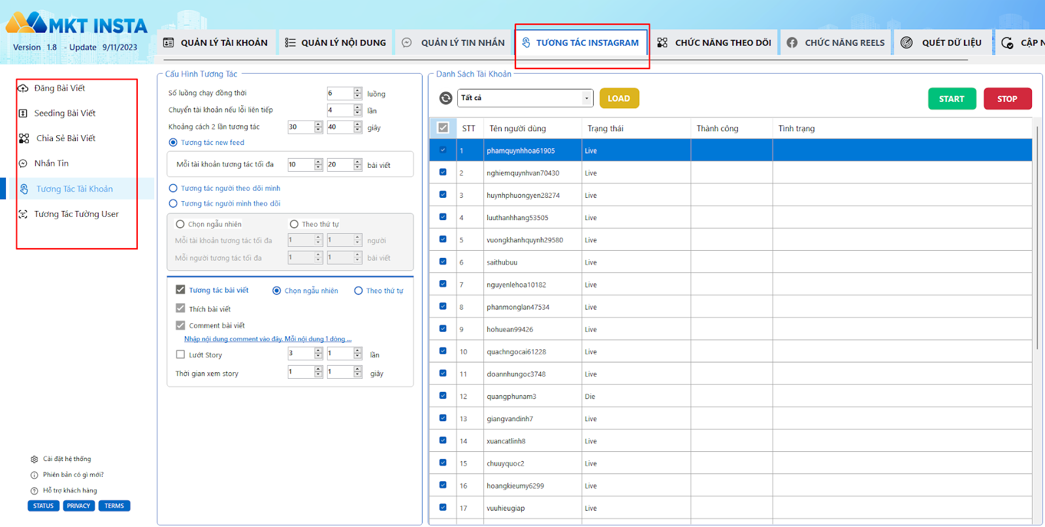Open Seeding Bài Viết in sidebar

[65, 113]
